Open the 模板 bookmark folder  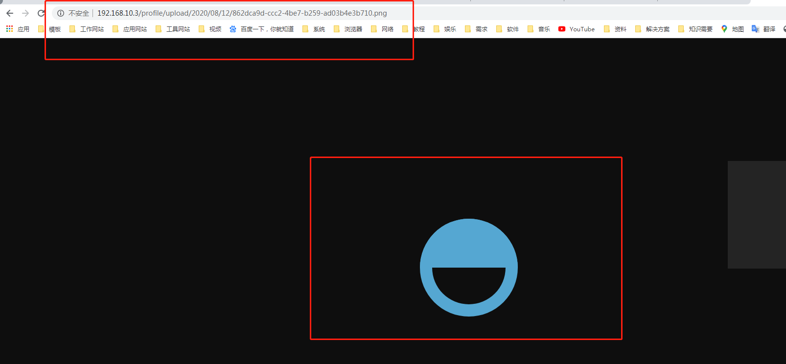coord(49,29)
